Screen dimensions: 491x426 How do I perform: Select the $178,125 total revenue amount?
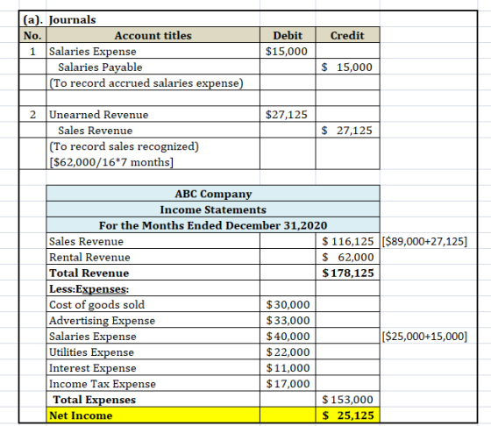point(347,273)
